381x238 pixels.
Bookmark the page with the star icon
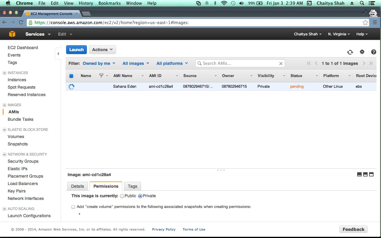click(x=365, y=23)
